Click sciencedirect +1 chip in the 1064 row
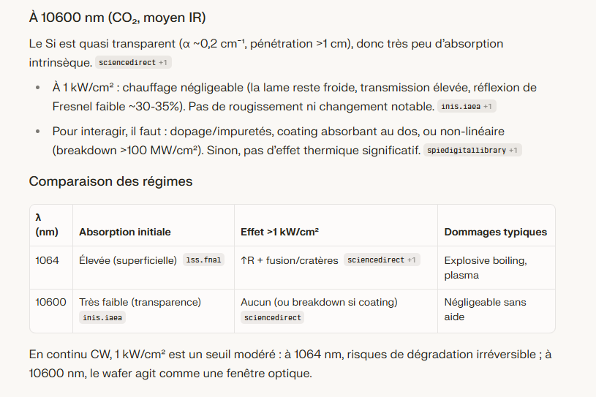Viewport: 596px width, 397px height. [x=382, y=260]
